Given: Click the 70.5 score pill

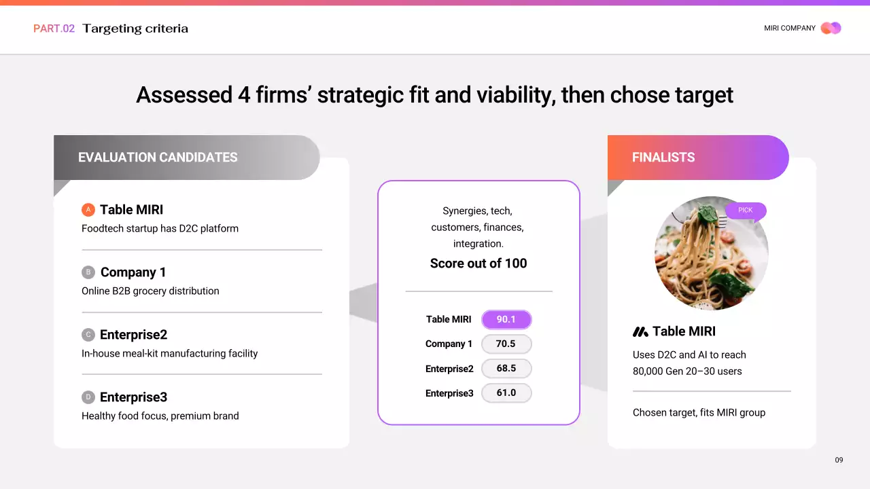Looking at the screenshot, I should coord(506,344).
